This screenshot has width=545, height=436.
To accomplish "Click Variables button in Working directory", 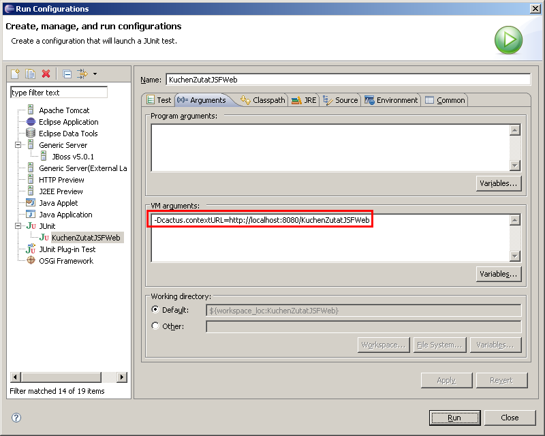I will tap(496, 345).
